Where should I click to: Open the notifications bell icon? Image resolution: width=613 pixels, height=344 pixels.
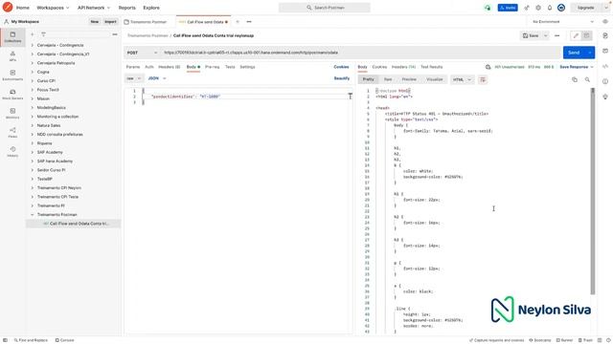[550, 8]
